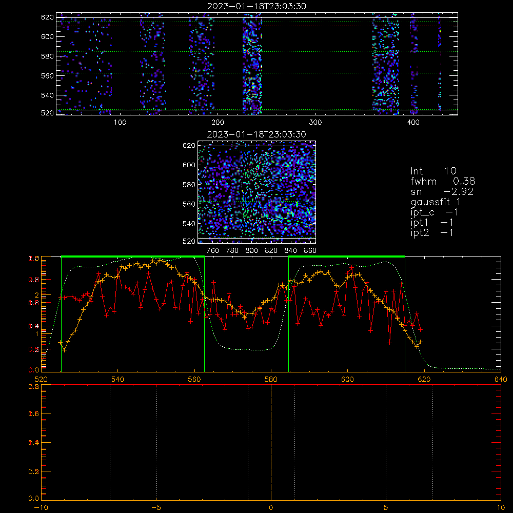
Task: Click the "780" x-axis label of the middle image
Action: tap(232, 251)
